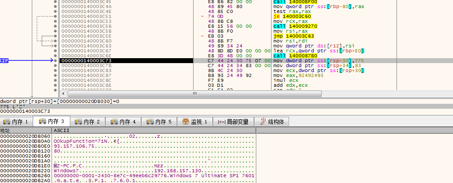Toggle breakpoint dot at address 0000000140003C63
Image resolution: width=453 pixels, height=183 pixels.
[x=55, y=46]
